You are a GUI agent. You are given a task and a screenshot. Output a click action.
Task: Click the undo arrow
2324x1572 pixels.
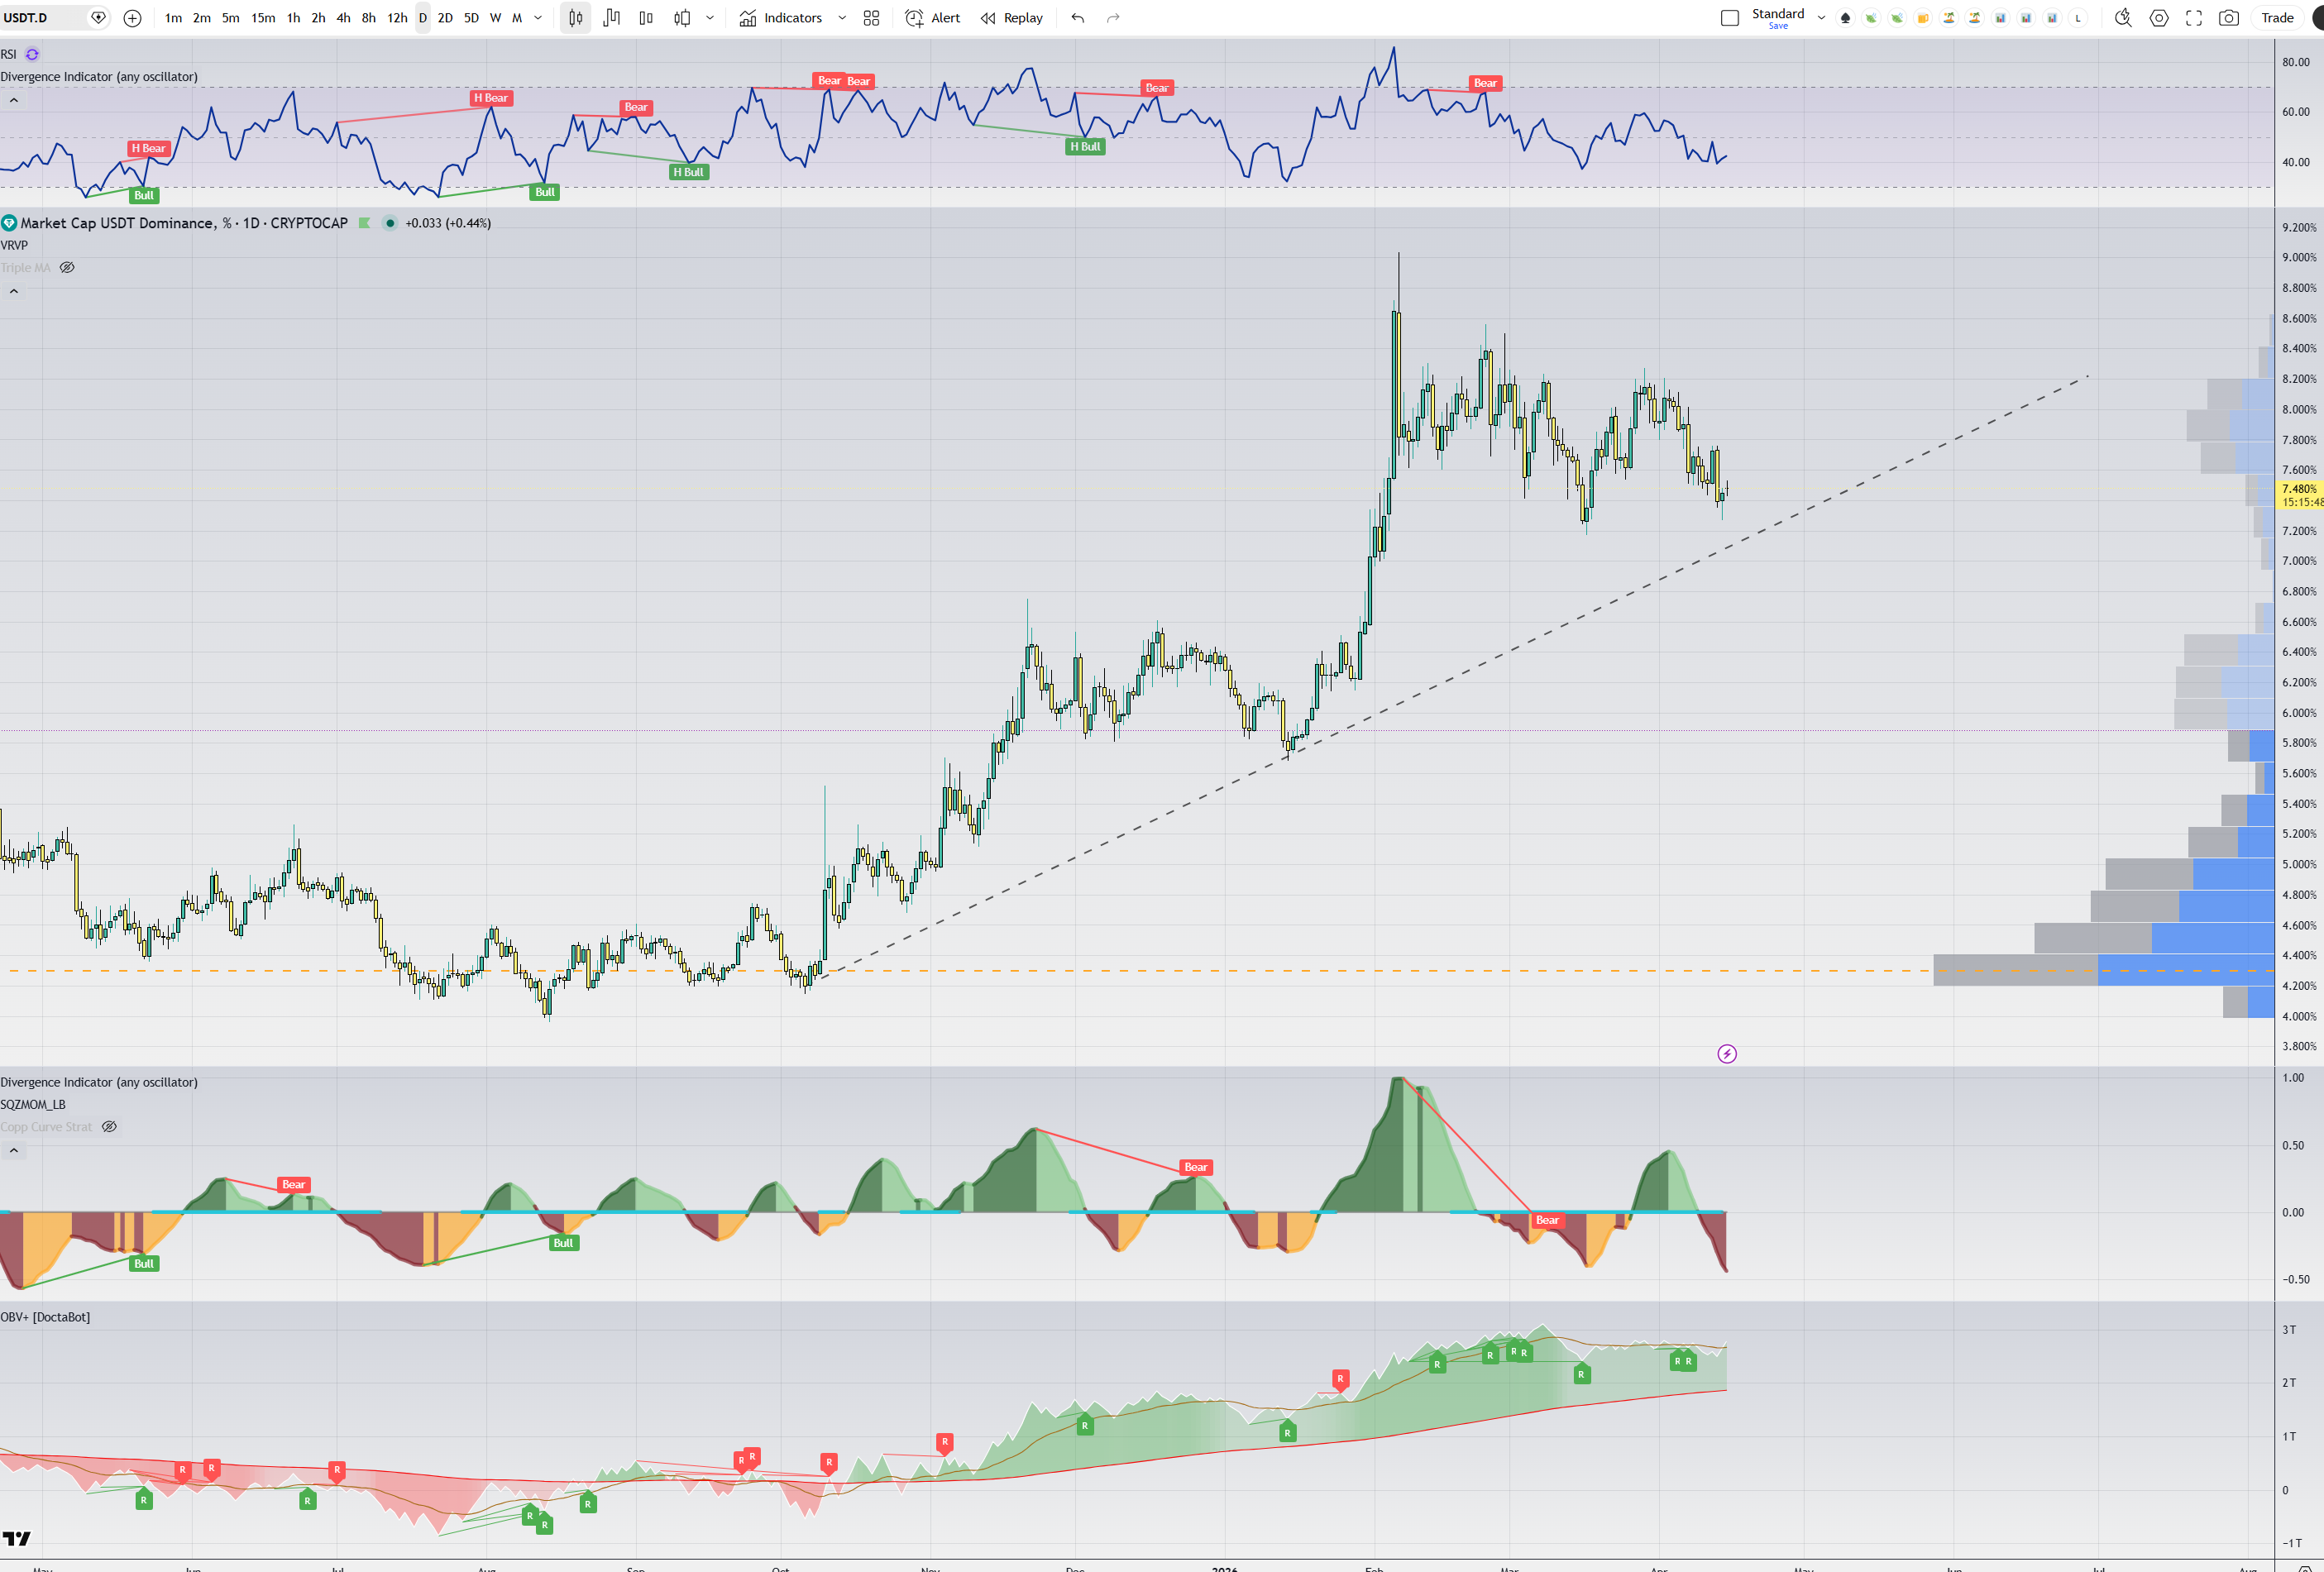point(1077,18)
